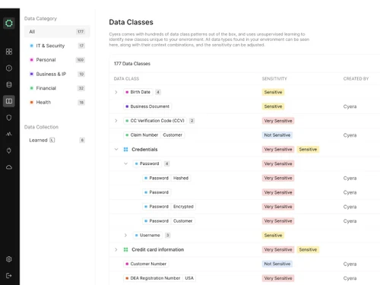Open the dashboard grid icon
This screenshot has width=380, height=285.
pyautogui.click(x=9, y=52)
